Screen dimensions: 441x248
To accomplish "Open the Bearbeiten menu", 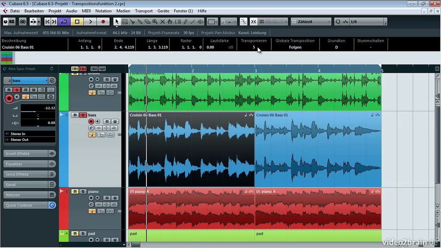I will (x=34, y=11).
